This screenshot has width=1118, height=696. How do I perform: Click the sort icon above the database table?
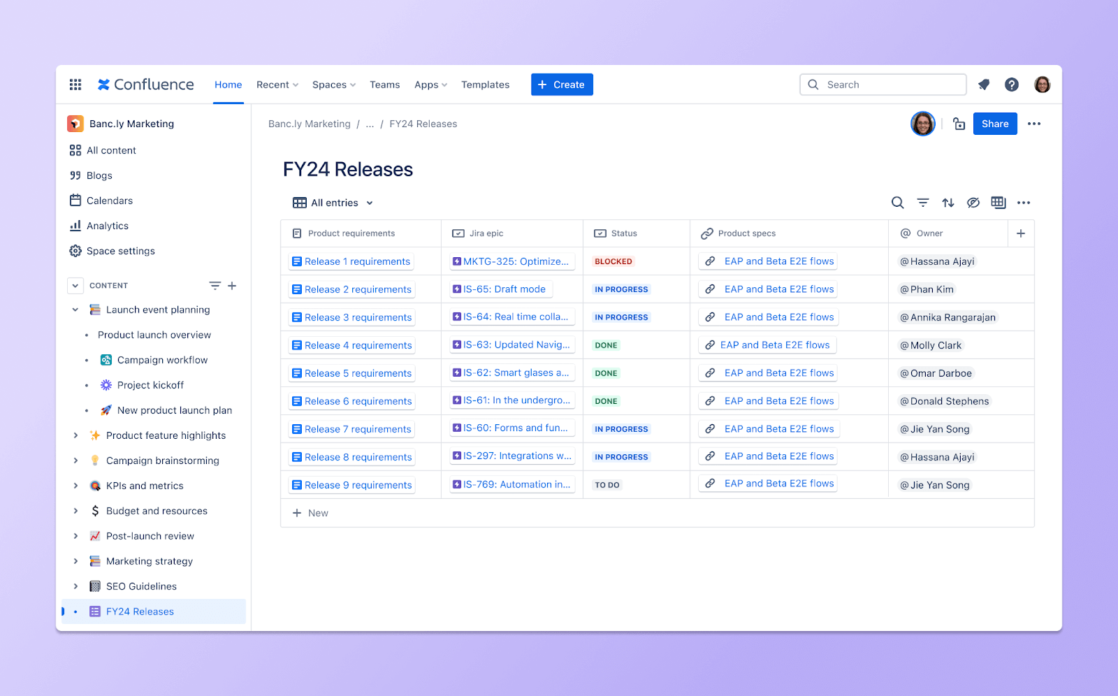point(948,203)
